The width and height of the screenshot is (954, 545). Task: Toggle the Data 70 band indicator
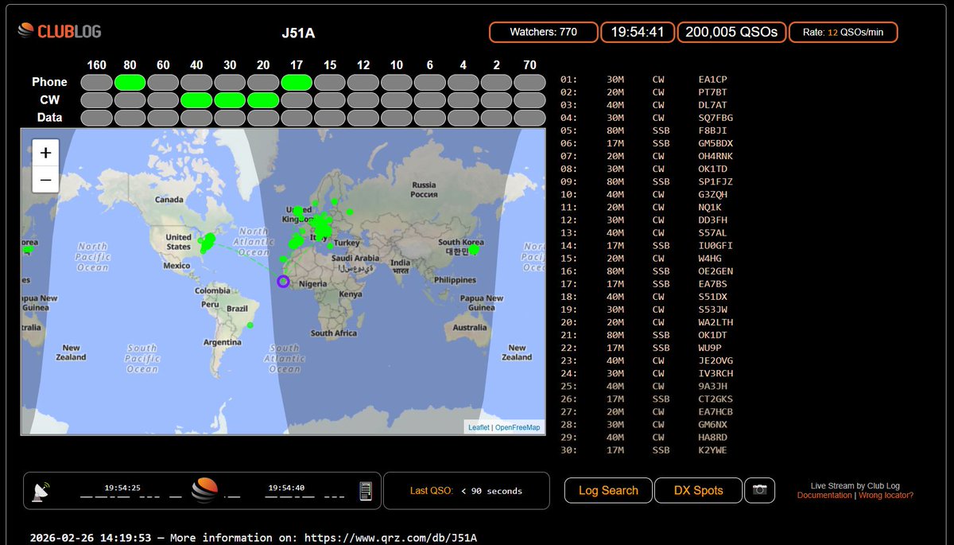[x=529, y=118]
